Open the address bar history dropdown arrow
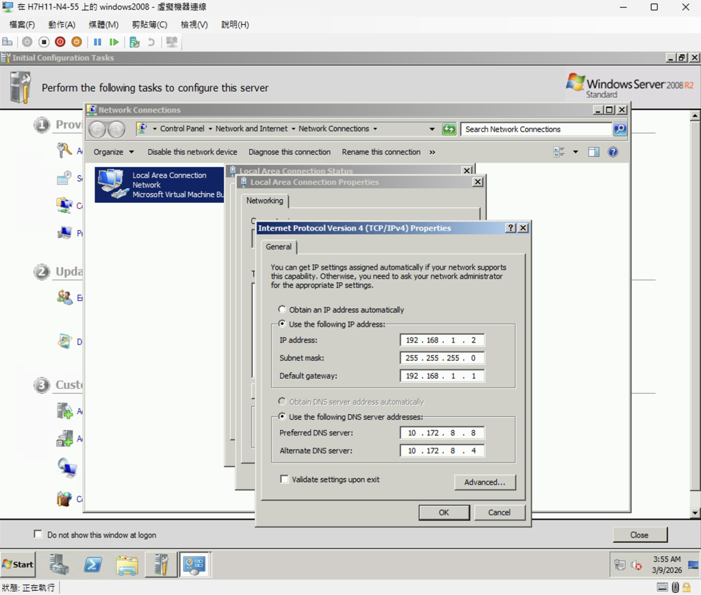 coord(432,129)
